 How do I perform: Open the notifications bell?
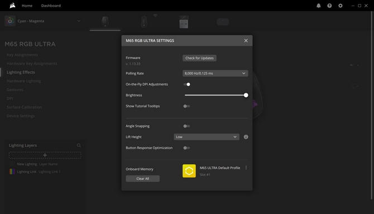[x=318, y=6]
